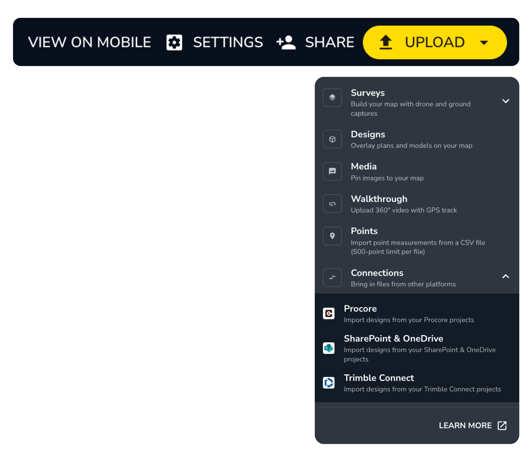Viewport: 532px width, 470px height.
Task: Choose SharePoint & OneDrive import
Action: pos(417,348)
